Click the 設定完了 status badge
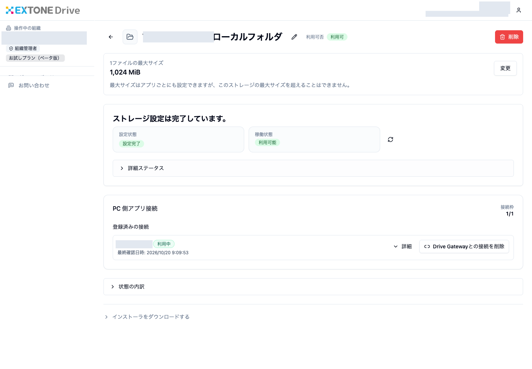 132,144
